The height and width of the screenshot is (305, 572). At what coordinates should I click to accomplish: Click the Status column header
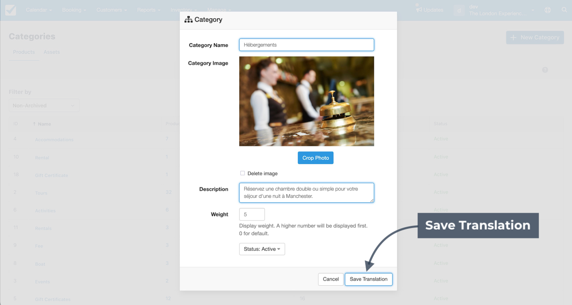(x=440, y=124)
